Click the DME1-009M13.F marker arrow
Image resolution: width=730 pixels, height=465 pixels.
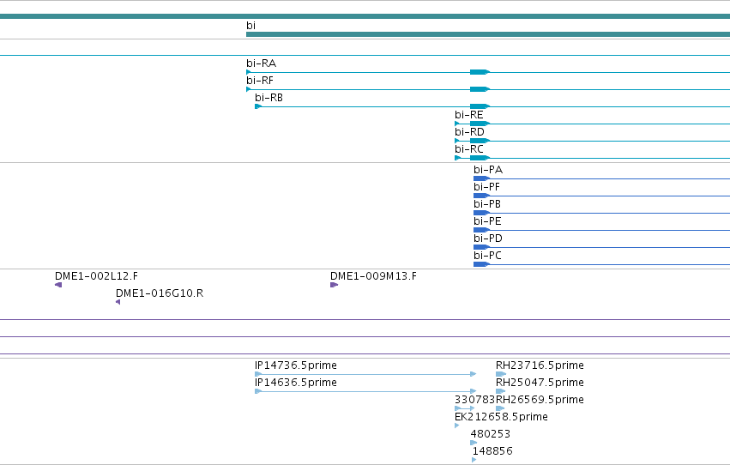click(334, 285)
